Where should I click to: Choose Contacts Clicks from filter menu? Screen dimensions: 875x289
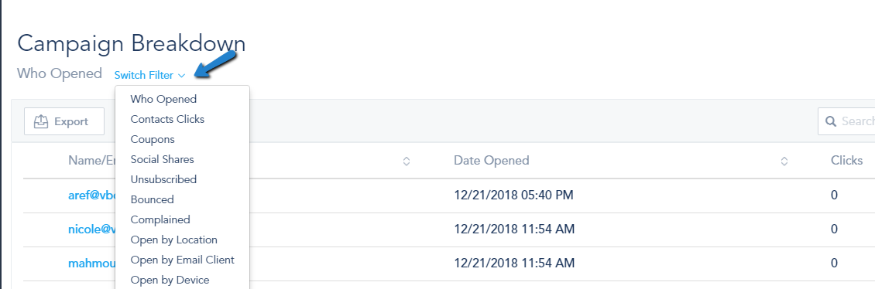(x=167, y=119)
